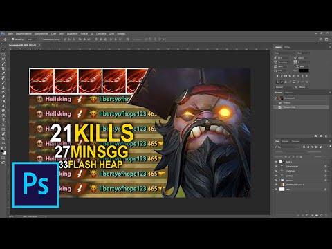Select the Crop tool

point(3,68)
